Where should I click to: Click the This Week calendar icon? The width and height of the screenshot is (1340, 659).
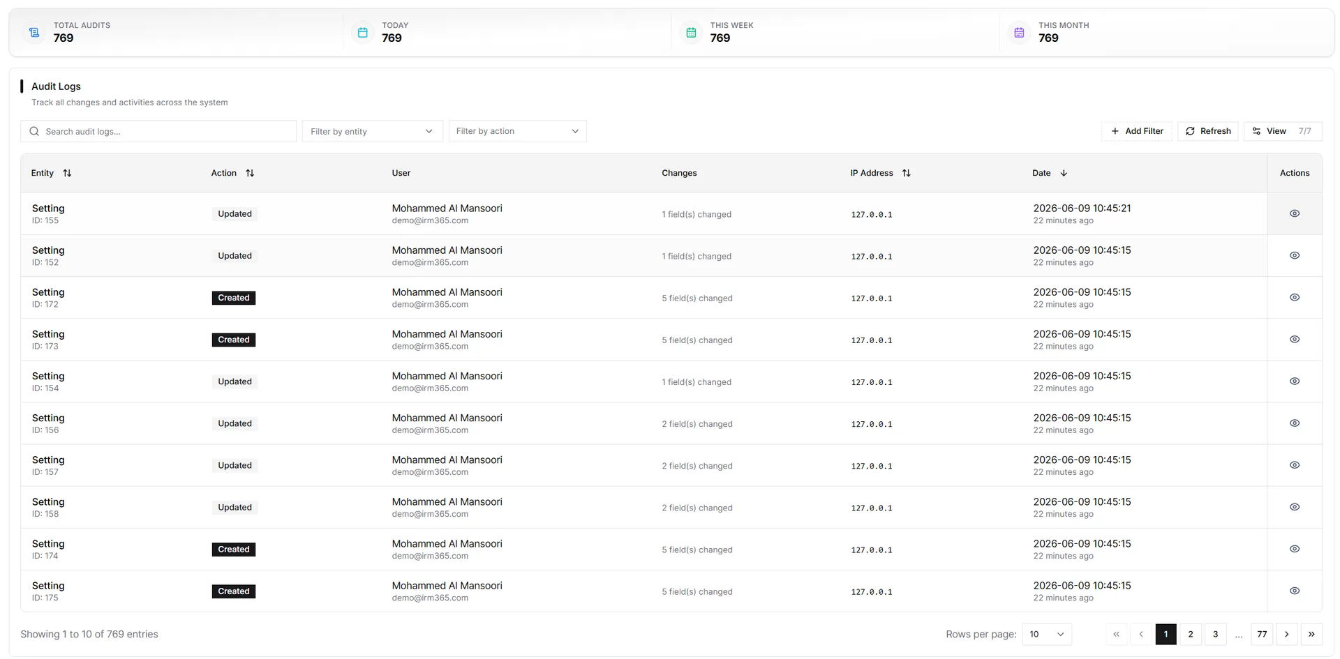(691, 32)
